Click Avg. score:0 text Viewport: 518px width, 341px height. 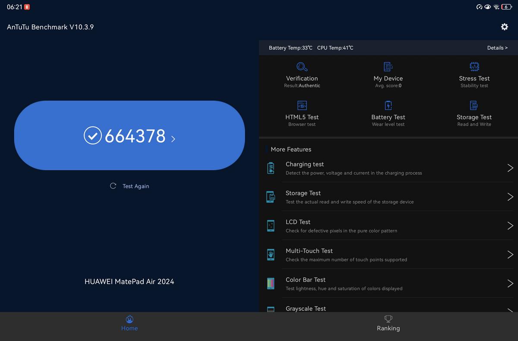point(388,86)
